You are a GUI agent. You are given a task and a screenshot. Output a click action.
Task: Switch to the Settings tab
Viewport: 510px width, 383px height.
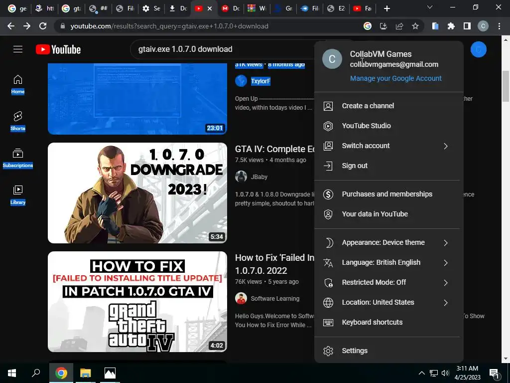[x=151, y=8]
